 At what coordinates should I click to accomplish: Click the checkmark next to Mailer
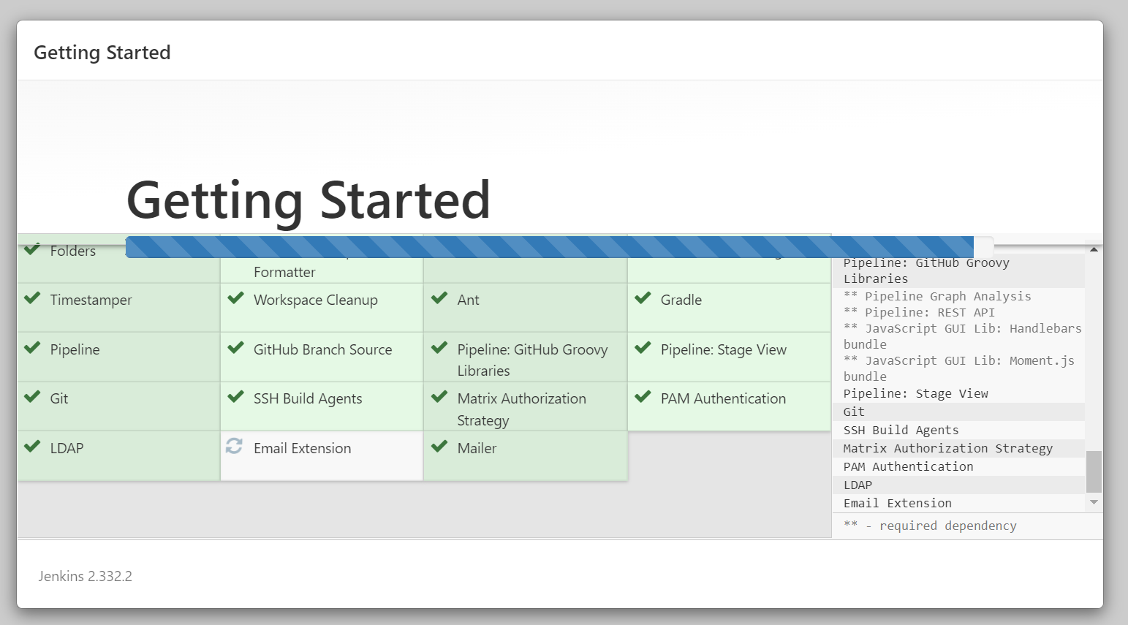(x=439, y=447)
